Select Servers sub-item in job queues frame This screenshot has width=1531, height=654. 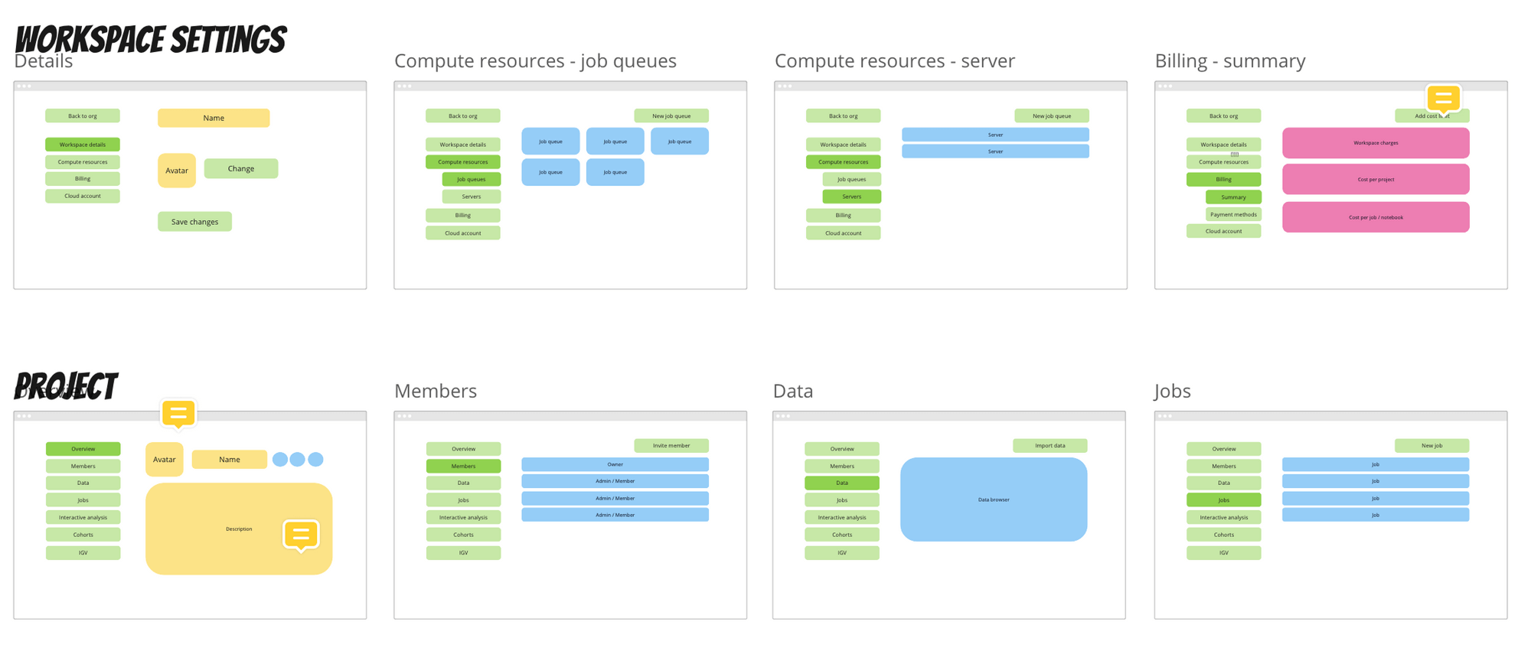[x=472, y=197]
